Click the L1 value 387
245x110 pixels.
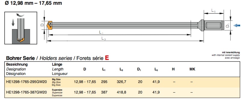(x=104, y=92)
